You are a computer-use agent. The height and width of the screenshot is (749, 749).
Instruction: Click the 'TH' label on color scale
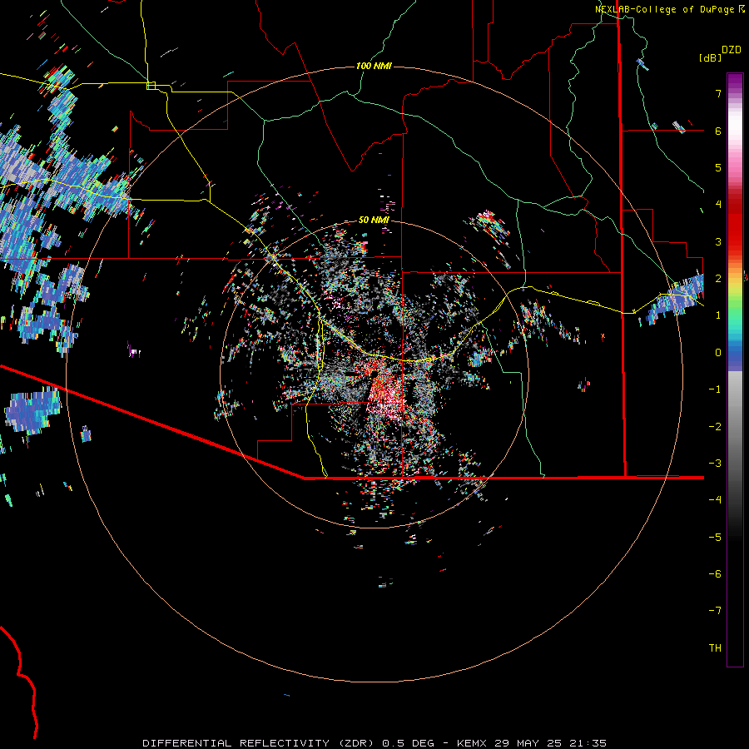715,647
